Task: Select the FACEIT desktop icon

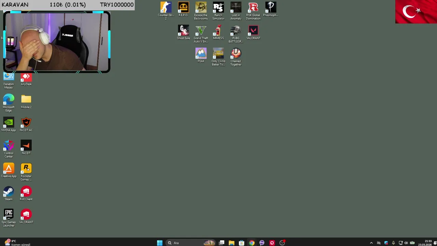Action: pos(26,147)
